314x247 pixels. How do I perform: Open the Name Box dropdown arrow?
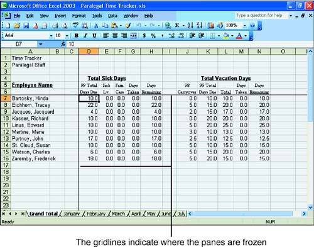click(x=41, y=44)
